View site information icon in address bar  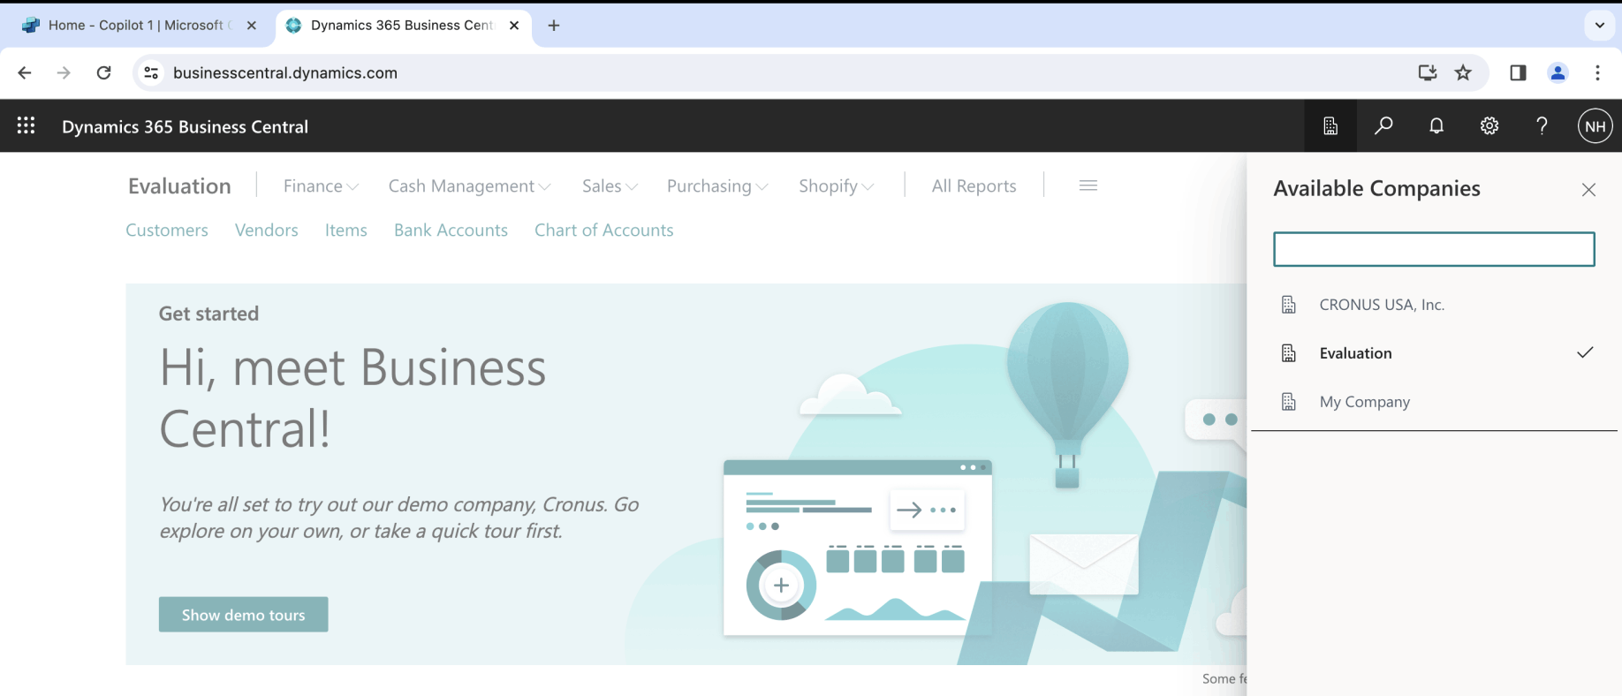[152, 72]
